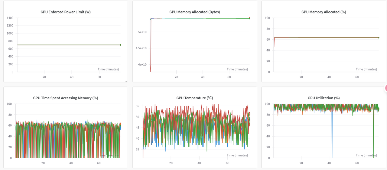The image size is (387, 170).
Task: Click the 5e+10 y-axis label in Memory Bytes chart
Action: (142, 32)
